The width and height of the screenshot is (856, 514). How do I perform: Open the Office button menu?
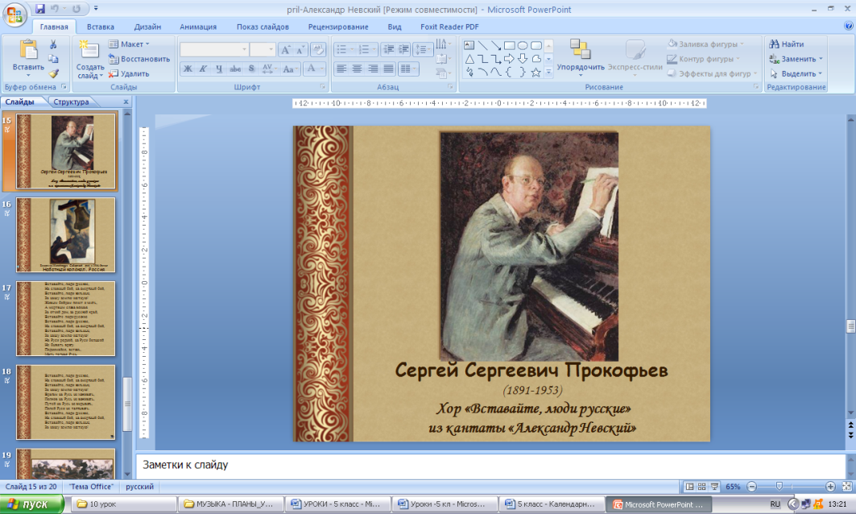14,15
